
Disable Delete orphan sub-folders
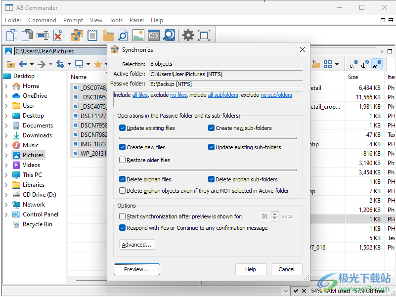(211, 179)
